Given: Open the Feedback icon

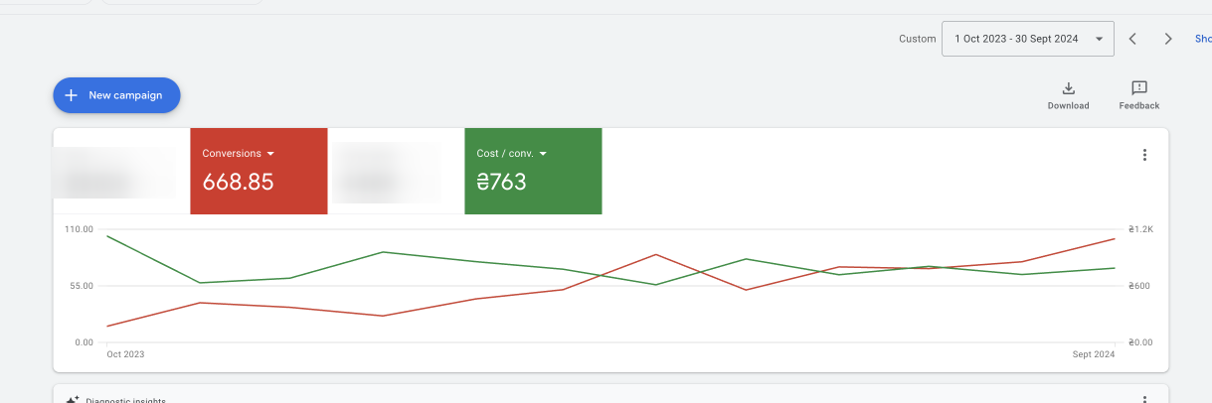Looking at the screenshot, I should click(x=1139, y=88).
